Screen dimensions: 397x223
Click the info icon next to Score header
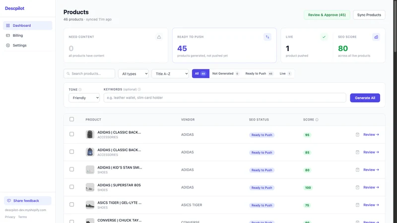tap(317, 119)
